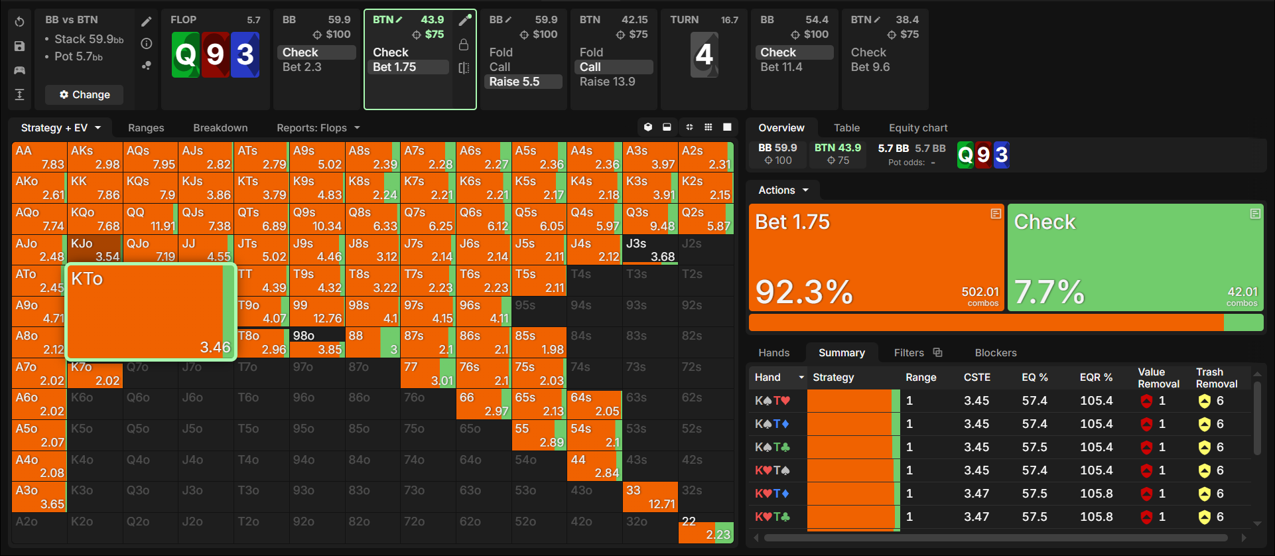Switch to the Blockers tab

pyautogui.click(x=996, y=353)
